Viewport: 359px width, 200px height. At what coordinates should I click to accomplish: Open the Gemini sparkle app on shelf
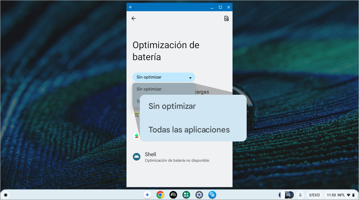(147, 195)
